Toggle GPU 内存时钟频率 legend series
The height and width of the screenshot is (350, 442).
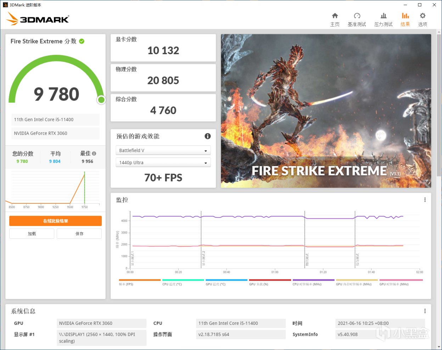[357, 282]
